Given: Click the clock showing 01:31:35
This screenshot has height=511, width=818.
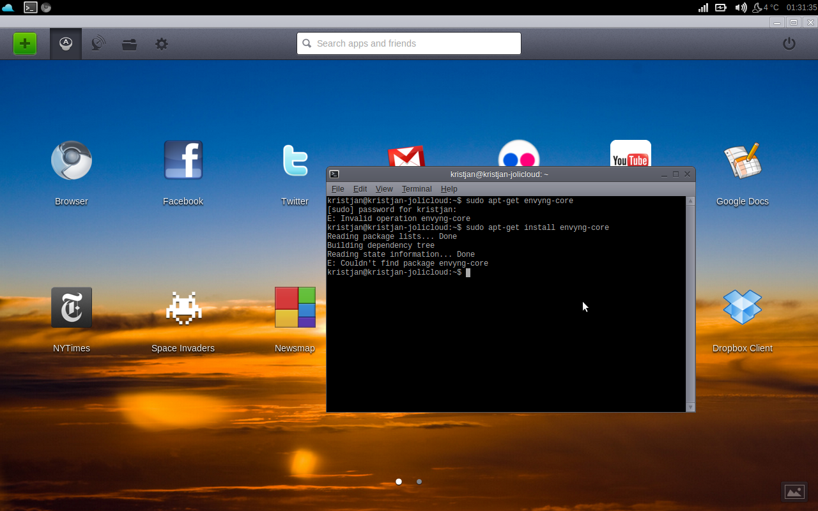Looking at the screenshot, I should (x=801, y=8).
